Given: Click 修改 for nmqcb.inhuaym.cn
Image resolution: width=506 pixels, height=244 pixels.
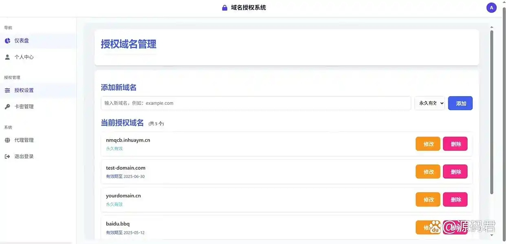Looking at the screenshot, I should click(428, 143).
